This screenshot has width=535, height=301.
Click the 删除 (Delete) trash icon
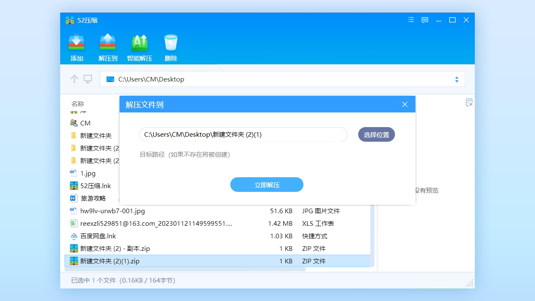(x=171, y=46)
